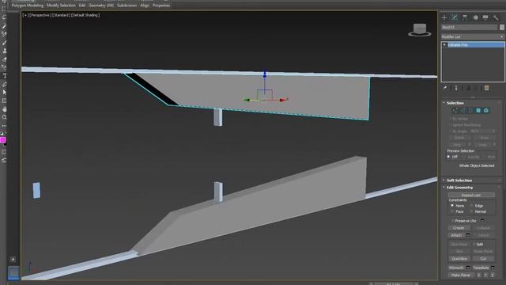Open the Align ribbon panel

pos(145,6)
